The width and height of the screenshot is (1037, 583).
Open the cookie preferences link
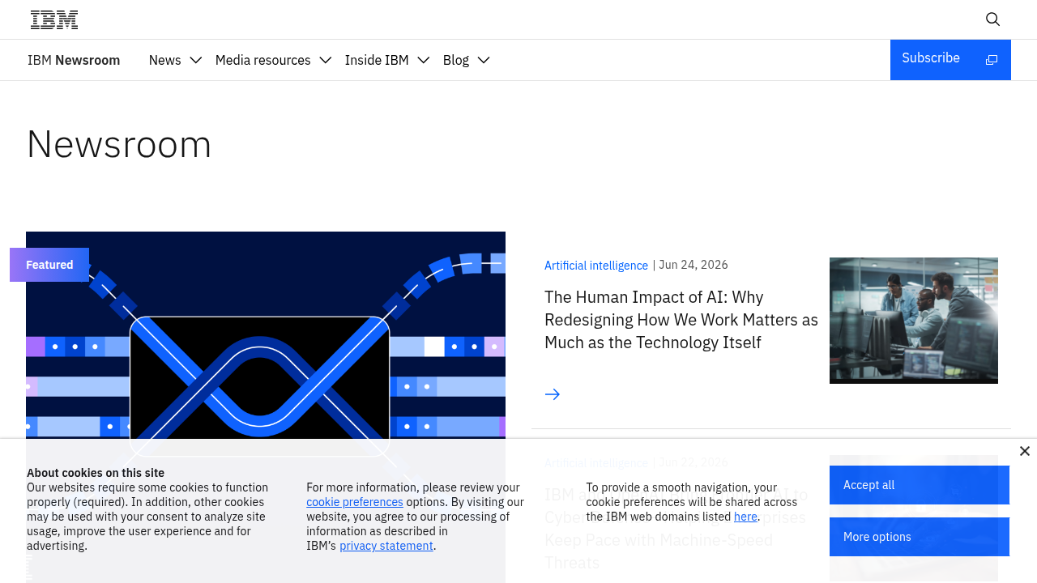coord(355,502)
